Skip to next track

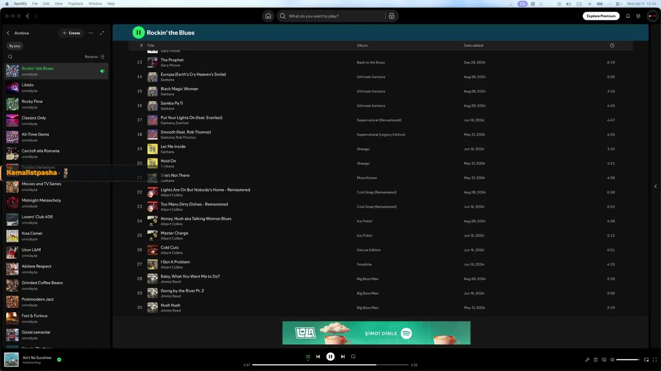342,357
